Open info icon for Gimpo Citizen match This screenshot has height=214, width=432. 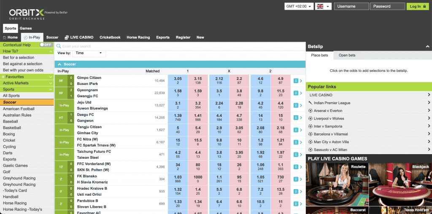[296, 81]
